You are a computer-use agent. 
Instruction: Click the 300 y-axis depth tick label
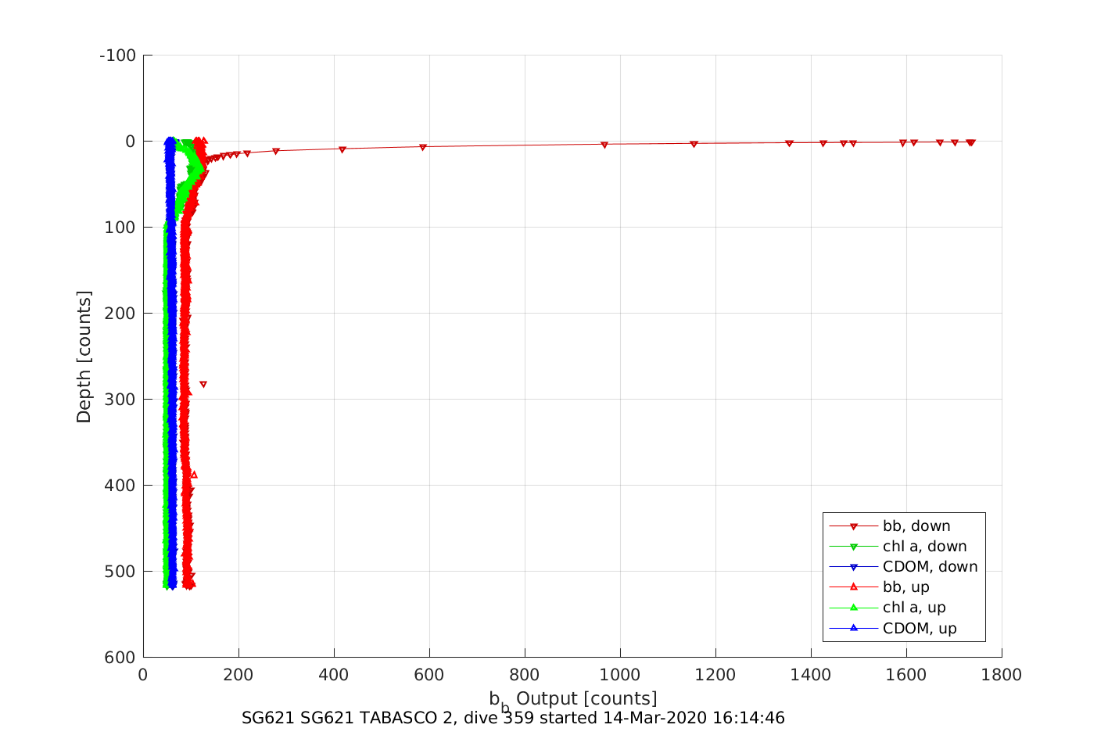pyautogui.click(x=120, y=400)
